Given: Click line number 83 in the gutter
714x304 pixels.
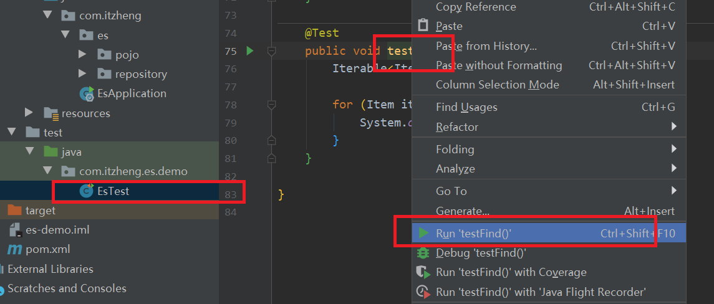Looking at the screenshot, I should coord(230,195).
